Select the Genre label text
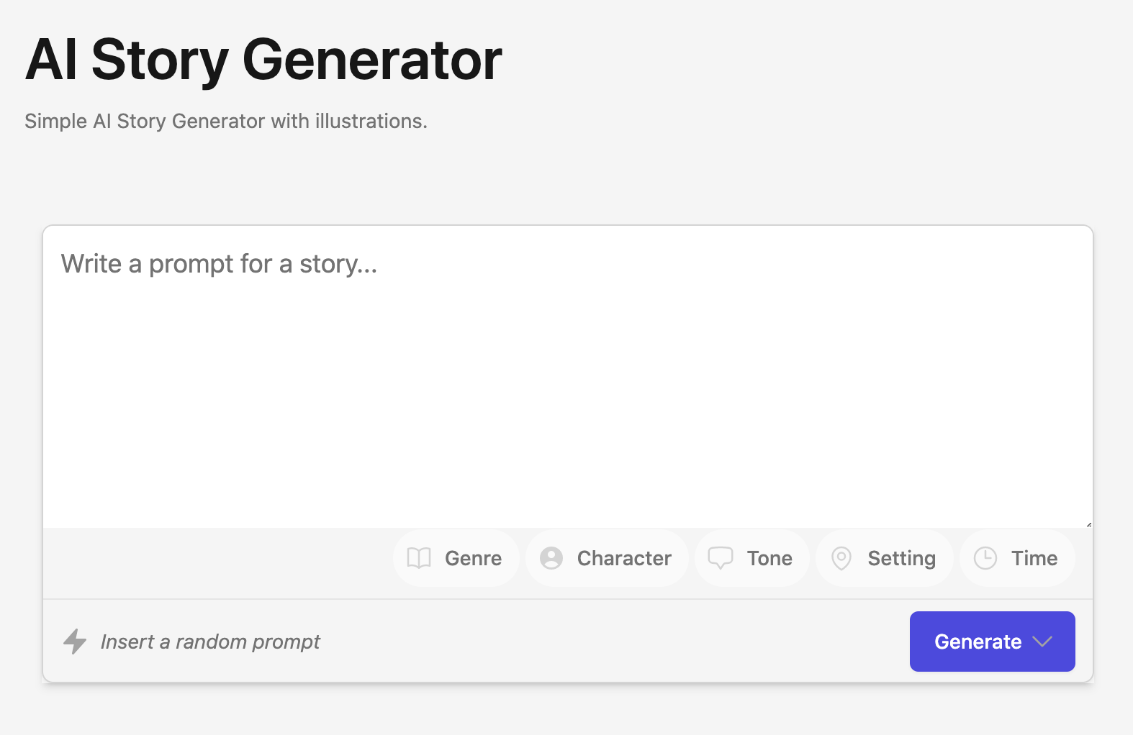The height and width of the screenshot is (735, 1133). (473, 558)
